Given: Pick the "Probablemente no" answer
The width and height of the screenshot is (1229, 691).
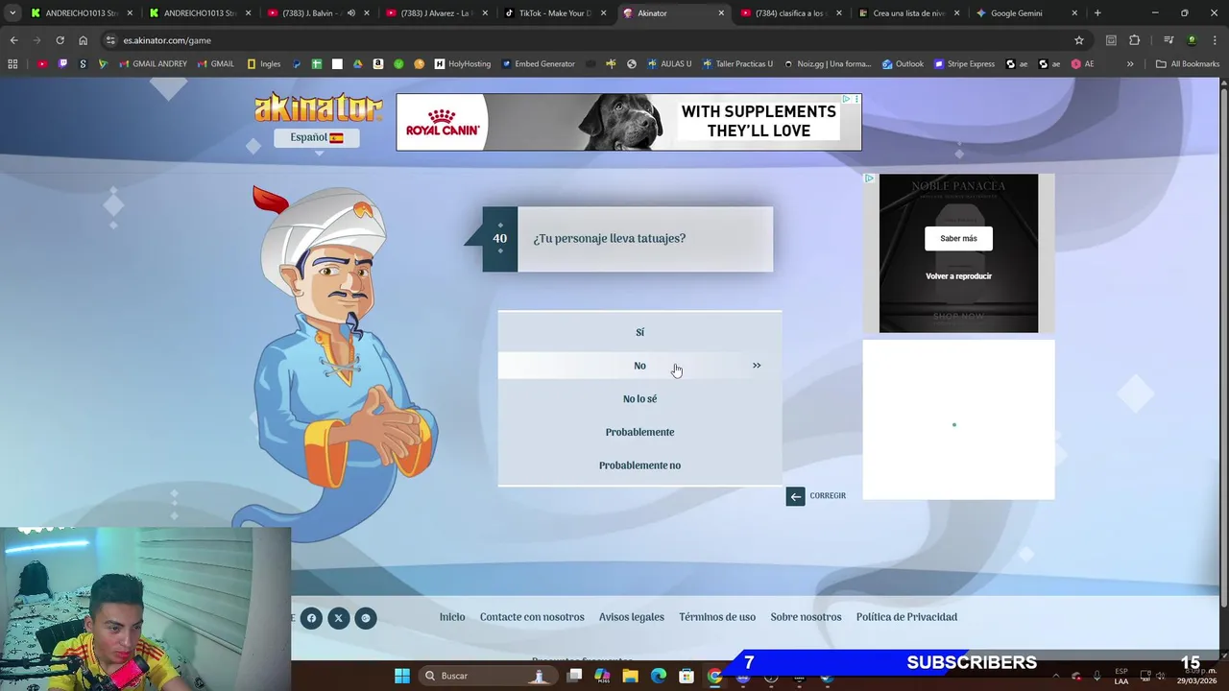Looking at the screenshot, I should (x=639, y=465).
